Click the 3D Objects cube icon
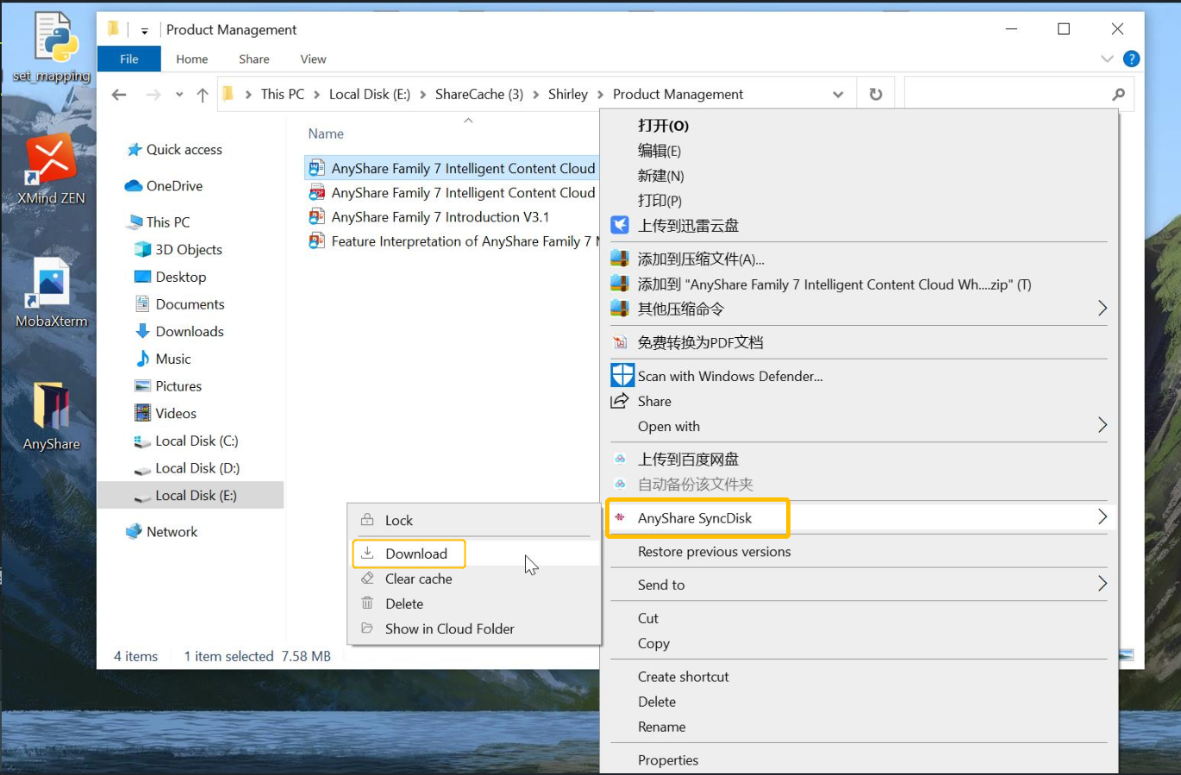Image resolution: width=1181 pixels, height=775 pixels. click(143, 250)
